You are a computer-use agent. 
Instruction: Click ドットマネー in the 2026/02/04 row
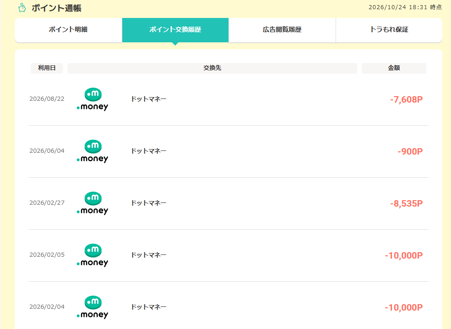pos(148,307)
